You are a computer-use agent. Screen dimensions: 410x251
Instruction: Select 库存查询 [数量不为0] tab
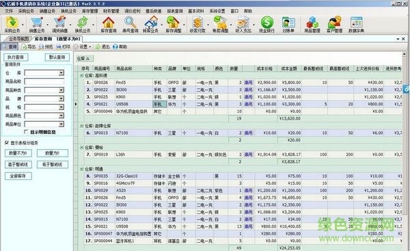(x=57, y=39)
